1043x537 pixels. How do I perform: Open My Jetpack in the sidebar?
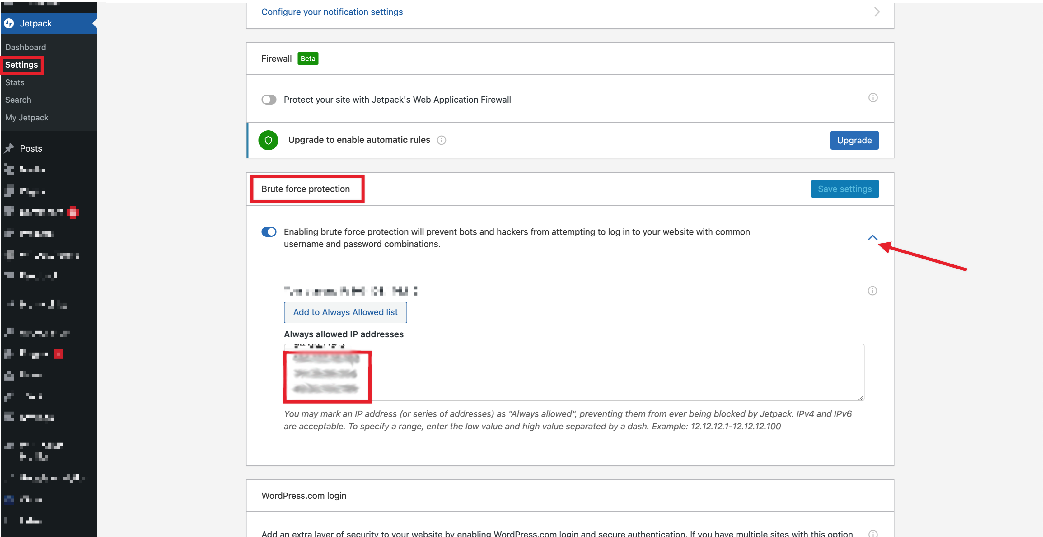click(27, 118)
